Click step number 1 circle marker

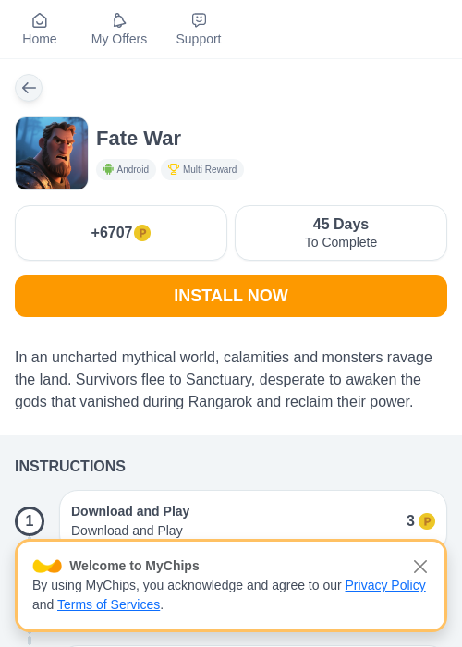click(30, 521)
